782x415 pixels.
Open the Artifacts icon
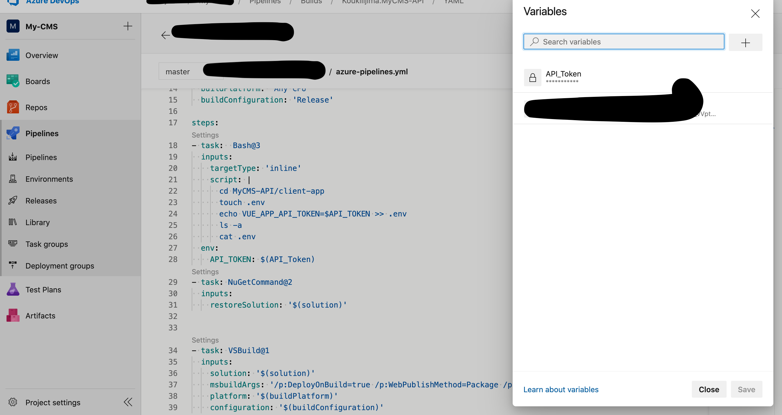(x=13, y=315)
